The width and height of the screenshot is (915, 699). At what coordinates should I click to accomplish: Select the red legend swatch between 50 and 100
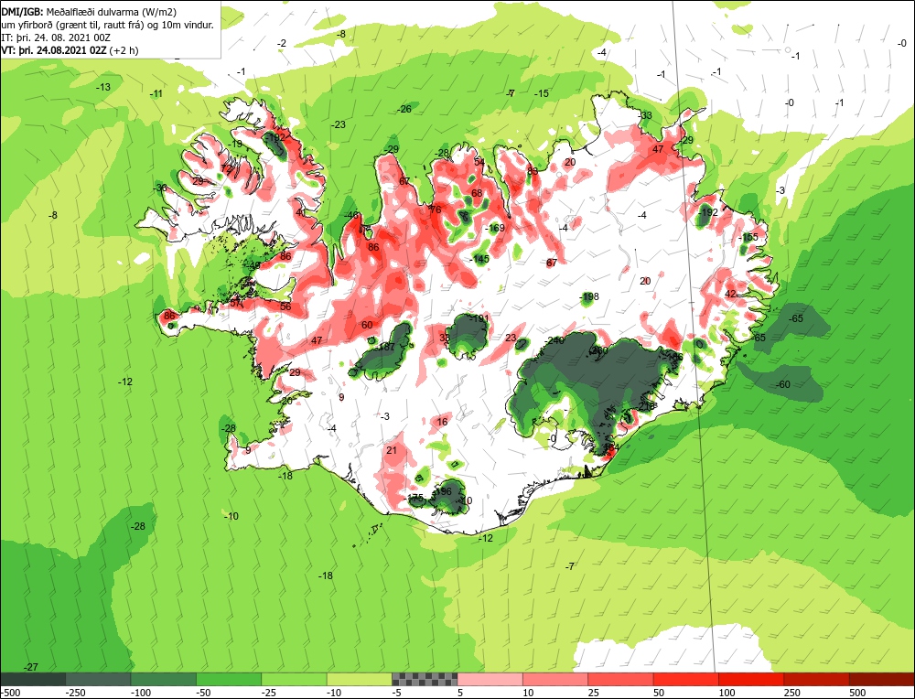(686, 679)
